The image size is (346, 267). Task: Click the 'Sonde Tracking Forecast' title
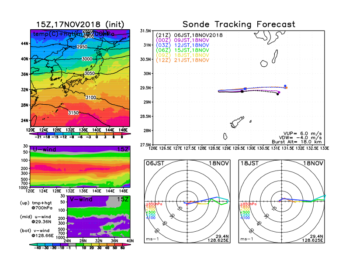point(239,24)
